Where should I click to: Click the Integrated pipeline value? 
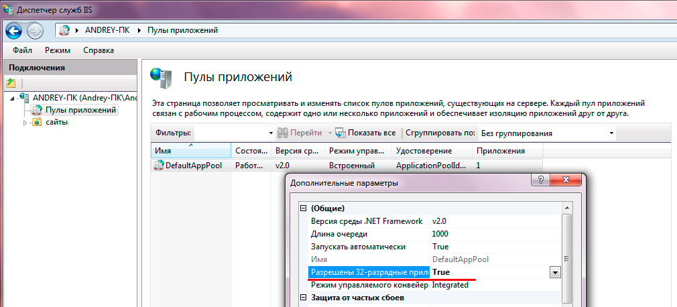[450, 286]
